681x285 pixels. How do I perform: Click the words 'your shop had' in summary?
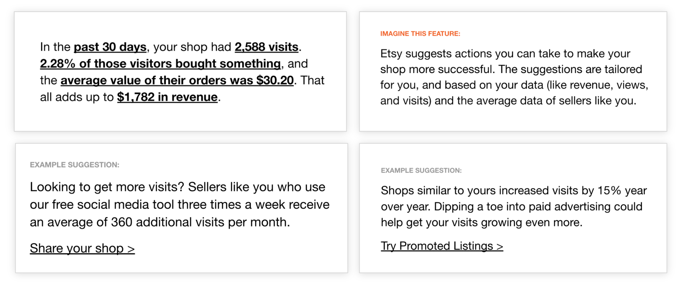coord(192,47)
